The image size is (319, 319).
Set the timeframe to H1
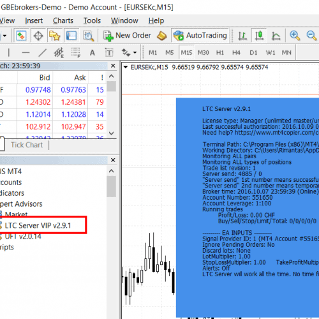click(x=220, y=52)
